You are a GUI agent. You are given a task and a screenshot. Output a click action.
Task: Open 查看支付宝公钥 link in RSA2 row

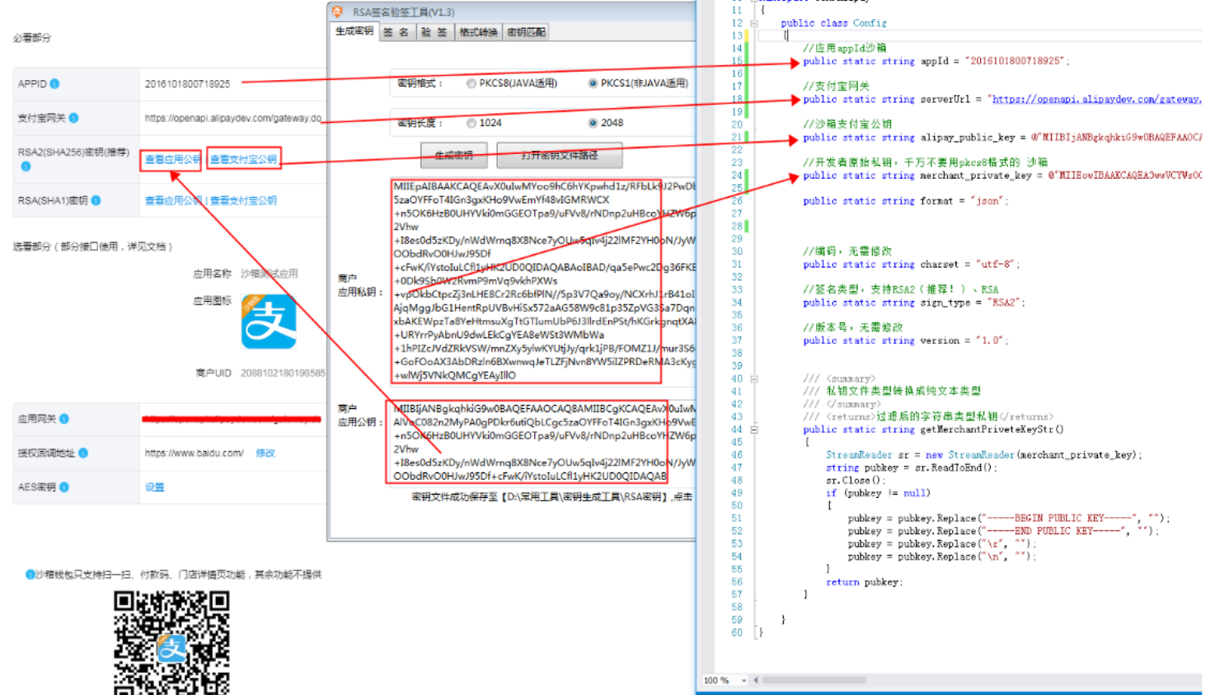tap(243, 159)
